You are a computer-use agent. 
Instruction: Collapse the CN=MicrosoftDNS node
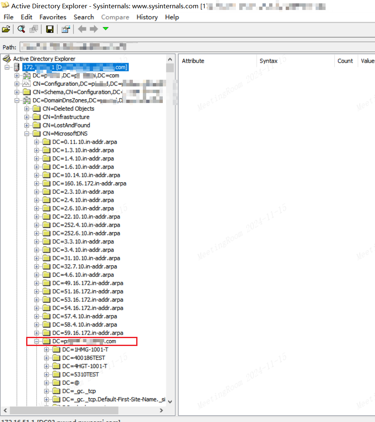point(27,134)
